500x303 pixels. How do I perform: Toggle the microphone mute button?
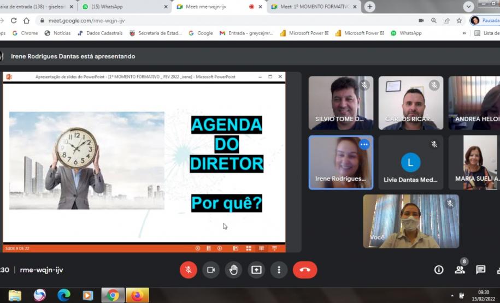(188, 270)
